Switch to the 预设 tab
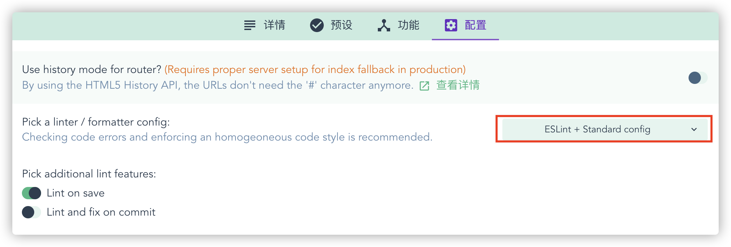 tap(331, 26)
